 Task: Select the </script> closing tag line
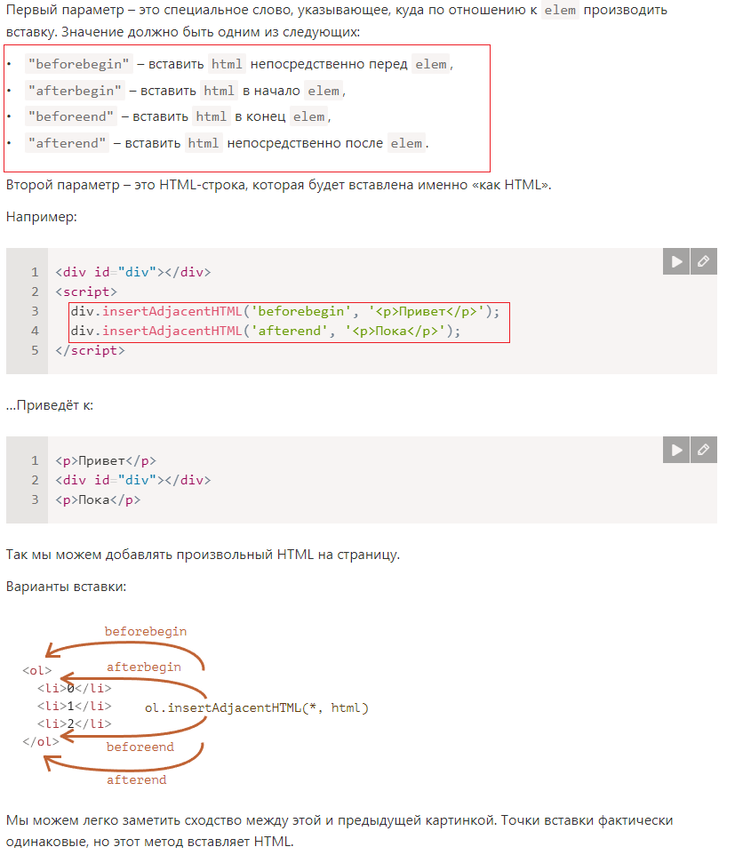(x=90, y=350)
